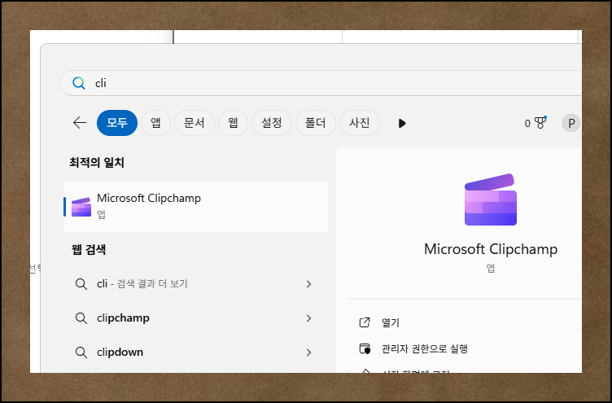Viewport: 612px width, 403px height.
Task: Go back with the left arrow
Action: click(x=80, y=123)
